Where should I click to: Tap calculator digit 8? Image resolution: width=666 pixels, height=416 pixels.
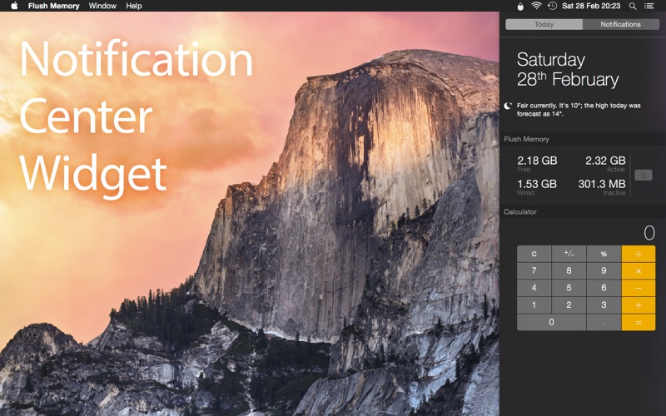tap(569, 271)
